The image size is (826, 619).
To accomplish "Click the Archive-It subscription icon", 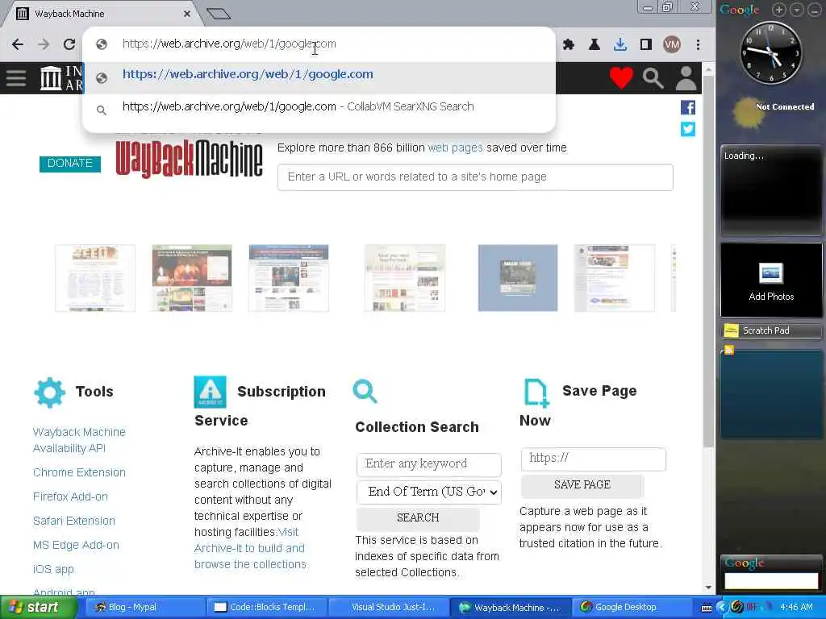I will coord(211,392).
